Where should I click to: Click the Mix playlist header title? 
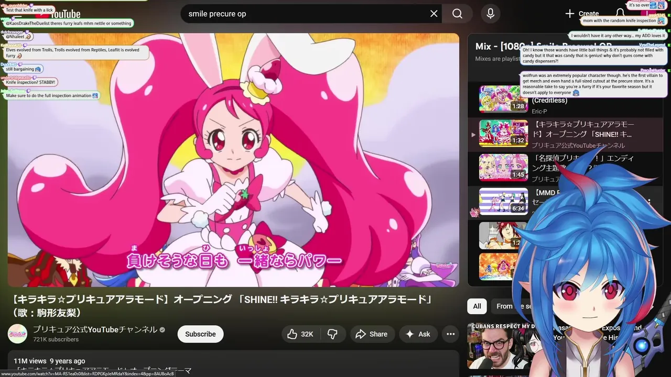(x=543, y=46)
